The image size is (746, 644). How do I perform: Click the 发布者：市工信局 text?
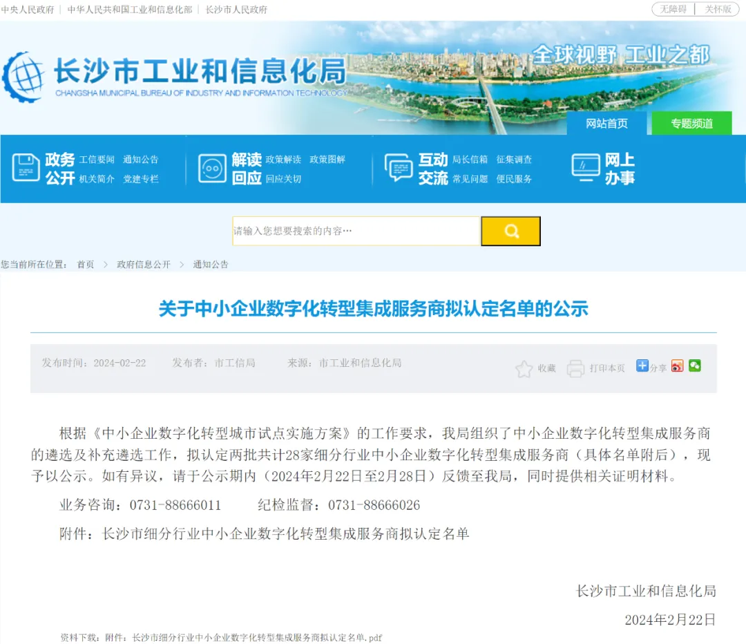pos(213,363)
